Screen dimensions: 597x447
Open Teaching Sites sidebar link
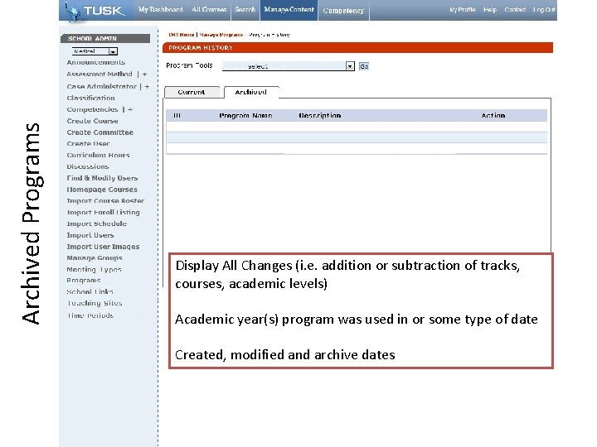95,303
